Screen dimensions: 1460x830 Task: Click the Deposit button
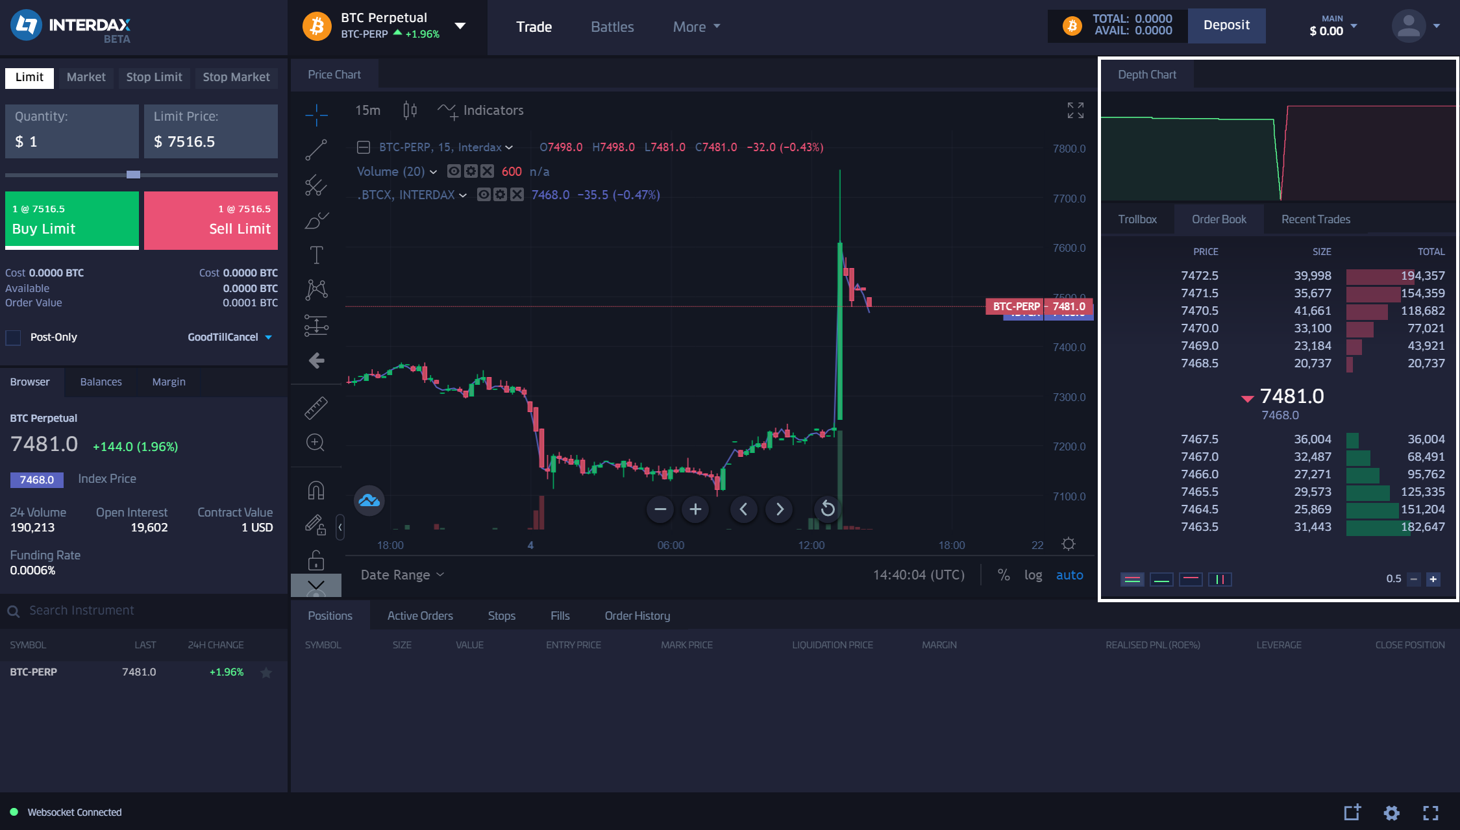tap(1226, 25)
